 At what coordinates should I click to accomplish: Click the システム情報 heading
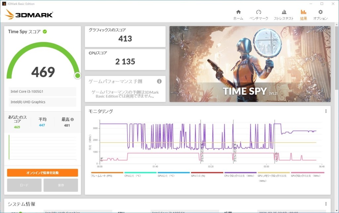pyautogui.click(x=22, y=204)
